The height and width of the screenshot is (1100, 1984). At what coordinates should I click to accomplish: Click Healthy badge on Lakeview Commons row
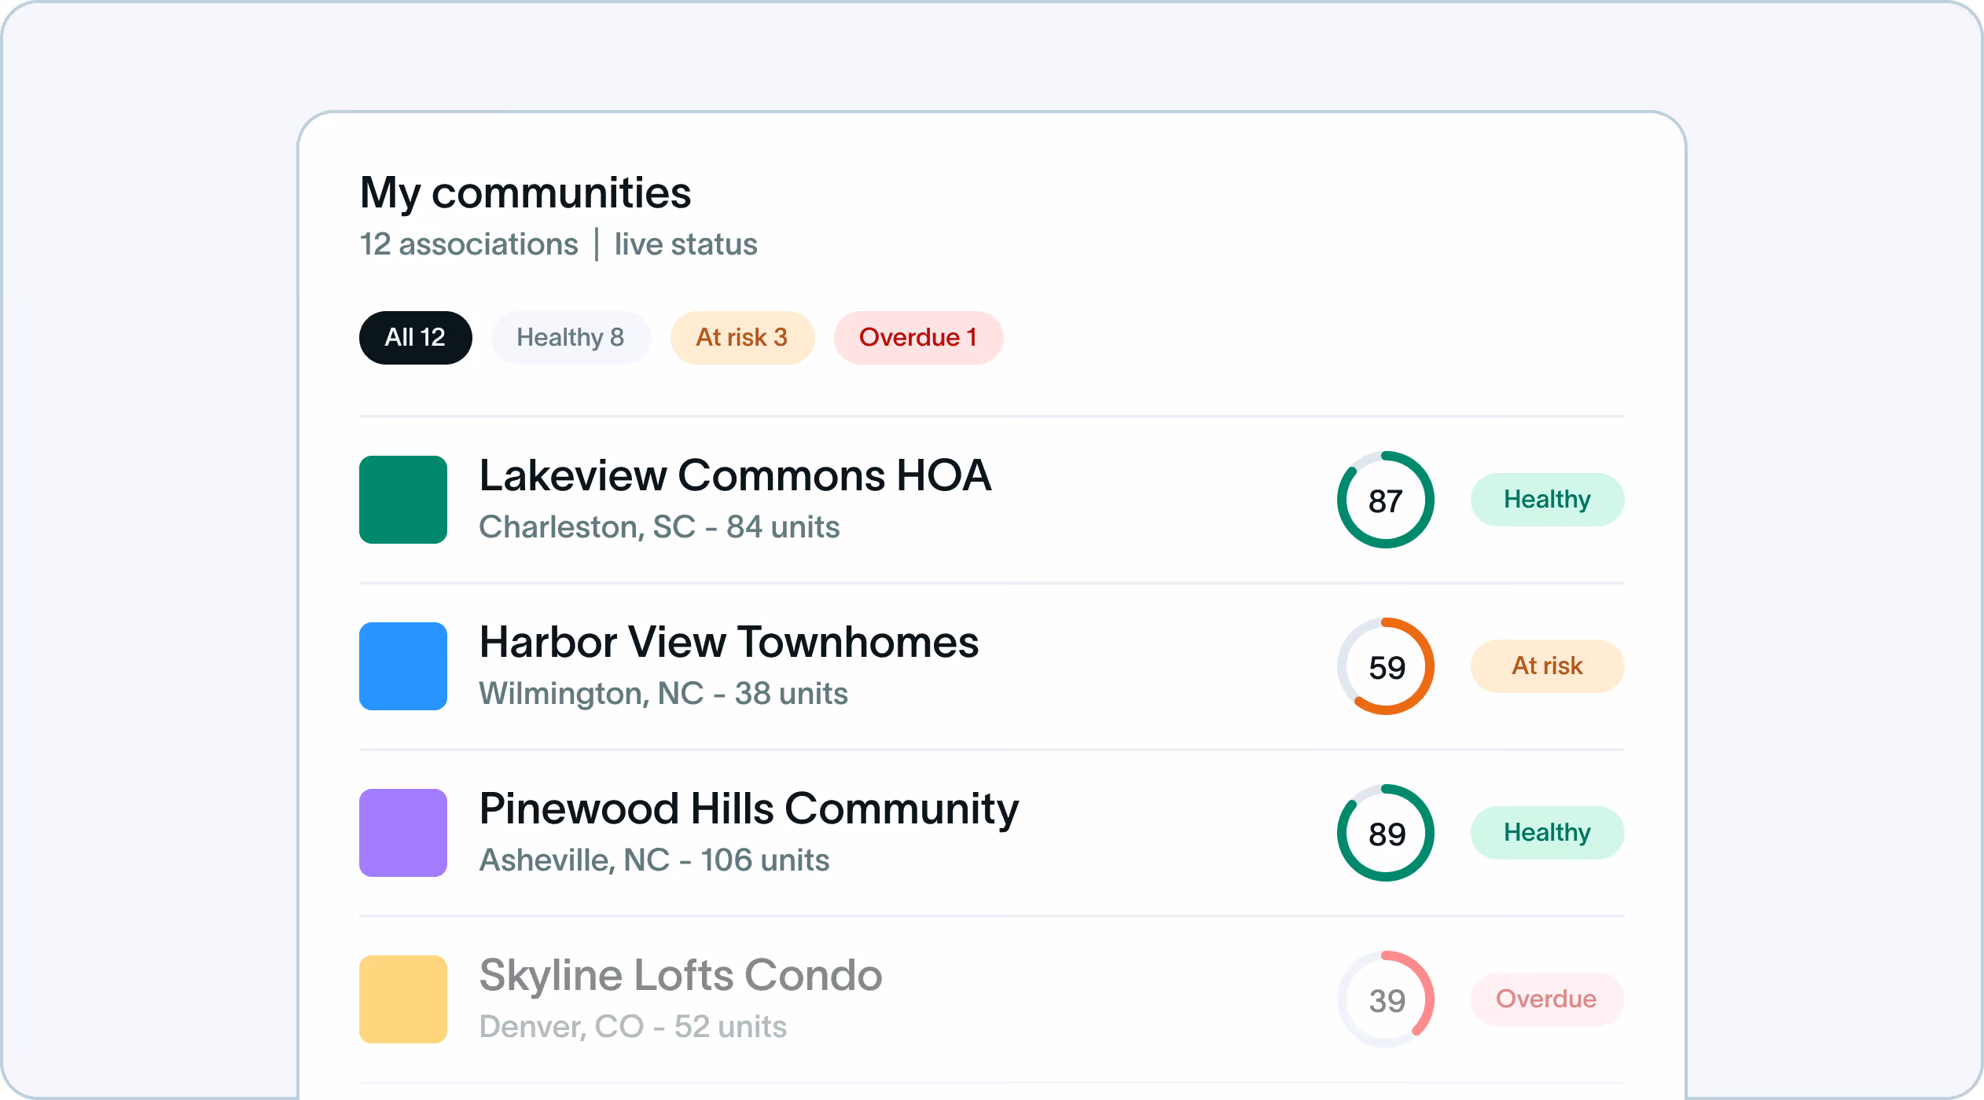1546,500
